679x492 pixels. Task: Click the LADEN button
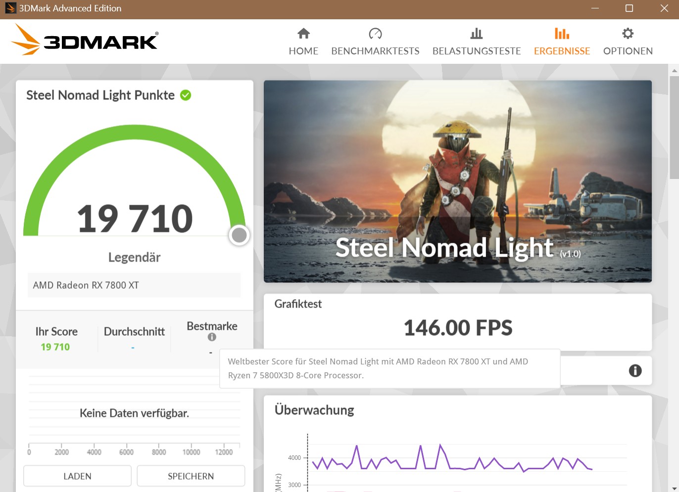pyautogui.click(x=77, y=476)
